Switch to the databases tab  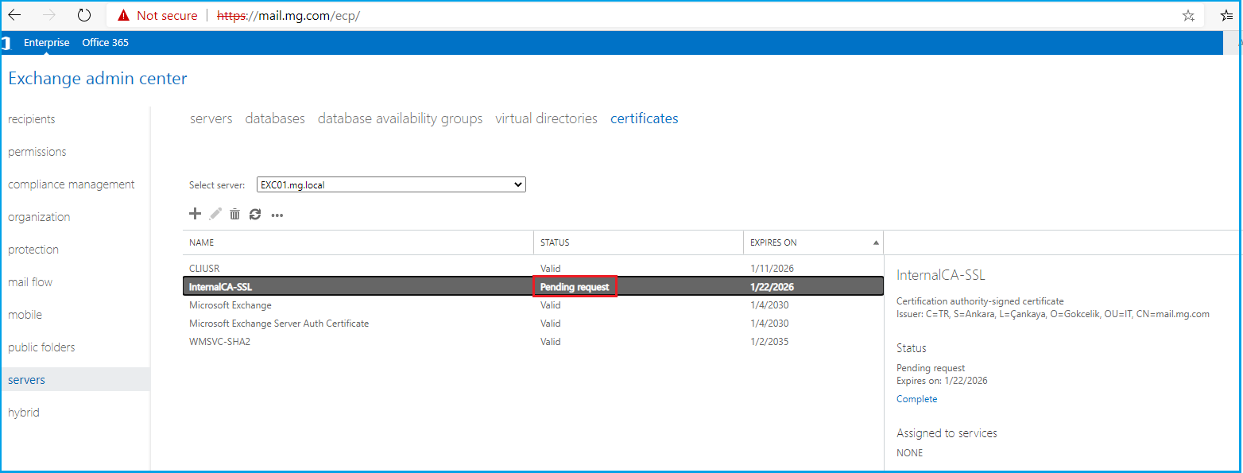275,118
